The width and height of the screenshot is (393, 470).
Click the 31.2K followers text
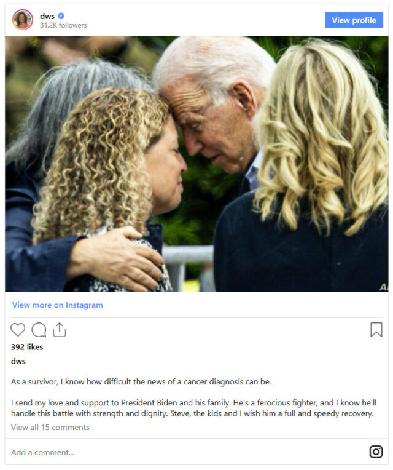tap(63, 25)
